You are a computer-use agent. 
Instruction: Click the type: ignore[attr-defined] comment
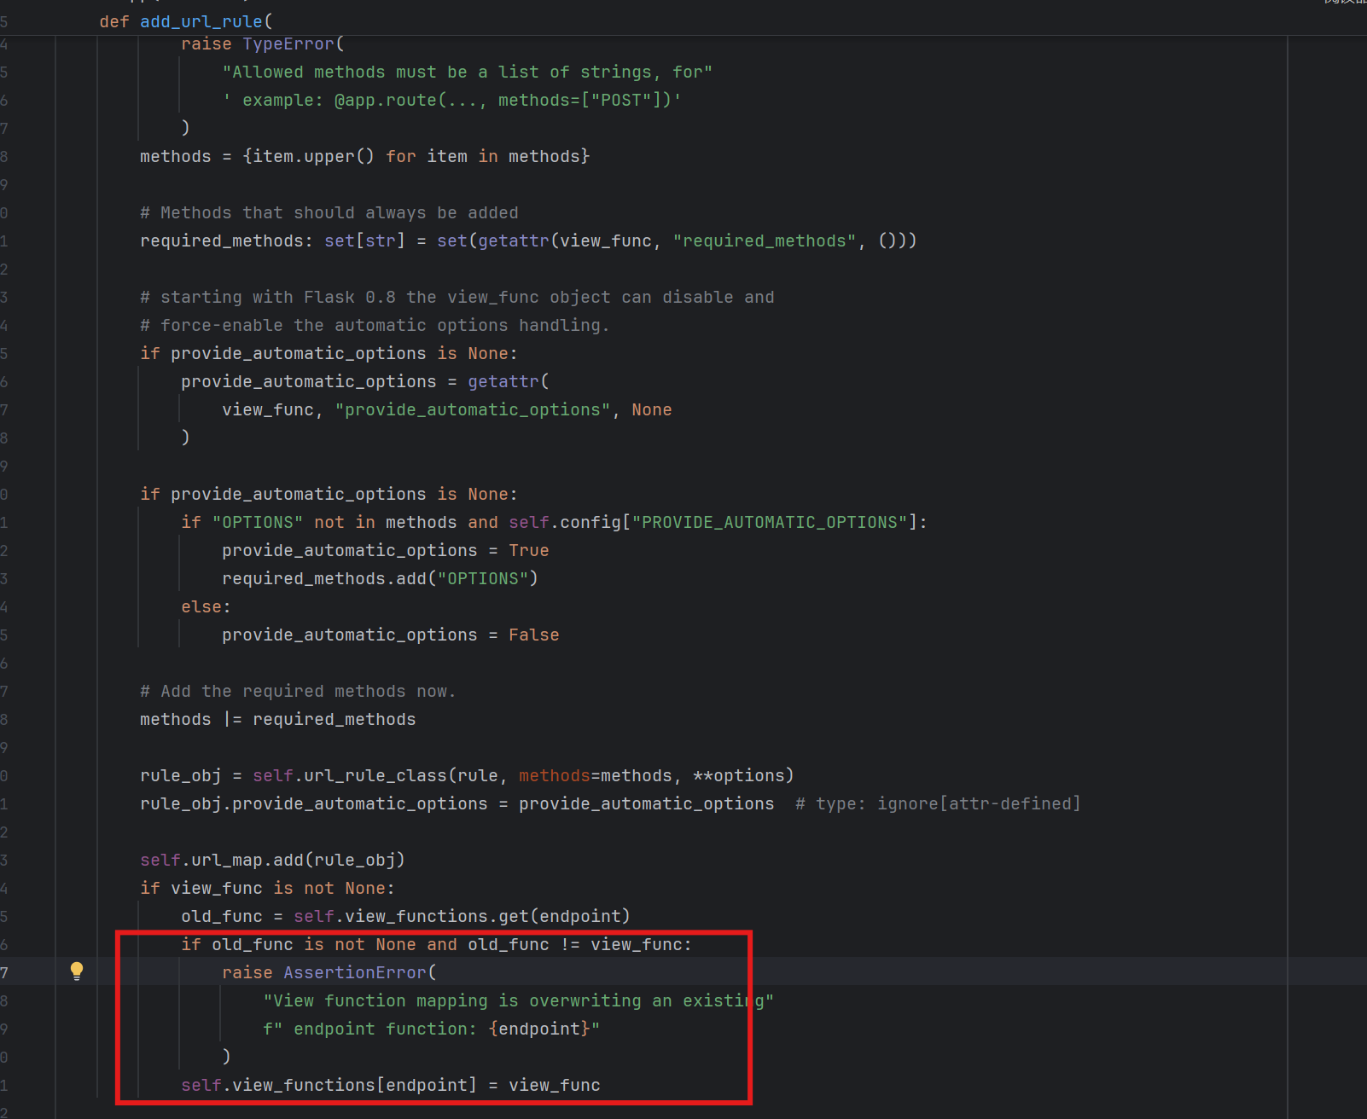(x=937, y=803)
